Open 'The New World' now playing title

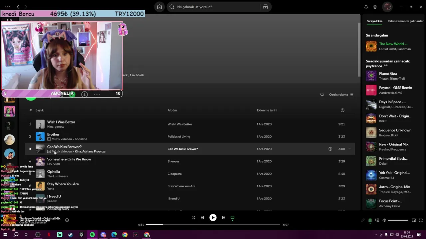[x=393, y=44]
